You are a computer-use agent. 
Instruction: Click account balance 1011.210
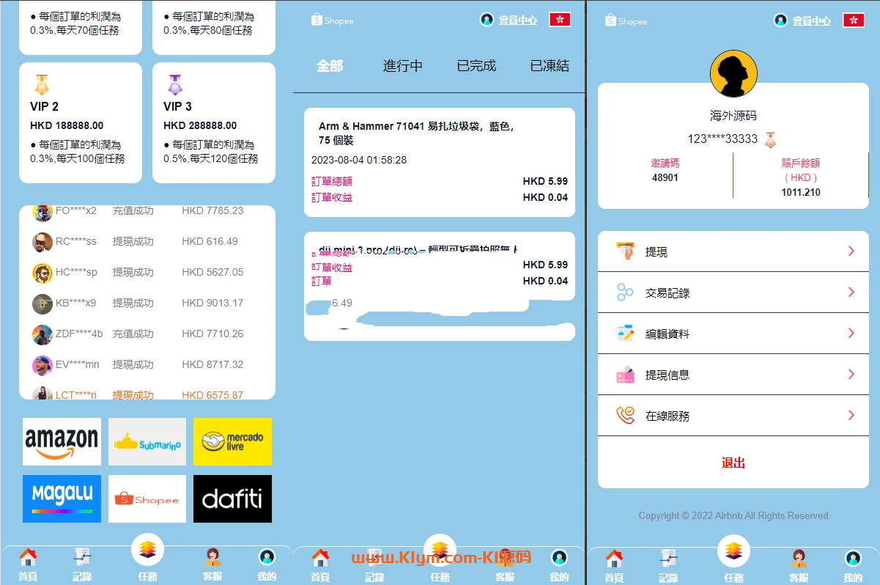pyautogui.click(x=801, y=192)
